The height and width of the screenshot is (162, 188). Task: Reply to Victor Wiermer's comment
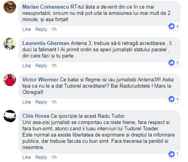tap(41, 102)
